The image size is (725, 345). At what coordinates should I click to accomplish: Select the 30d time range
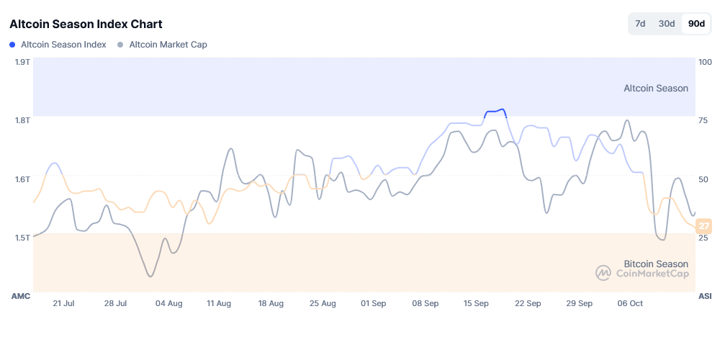click(667, 24)
